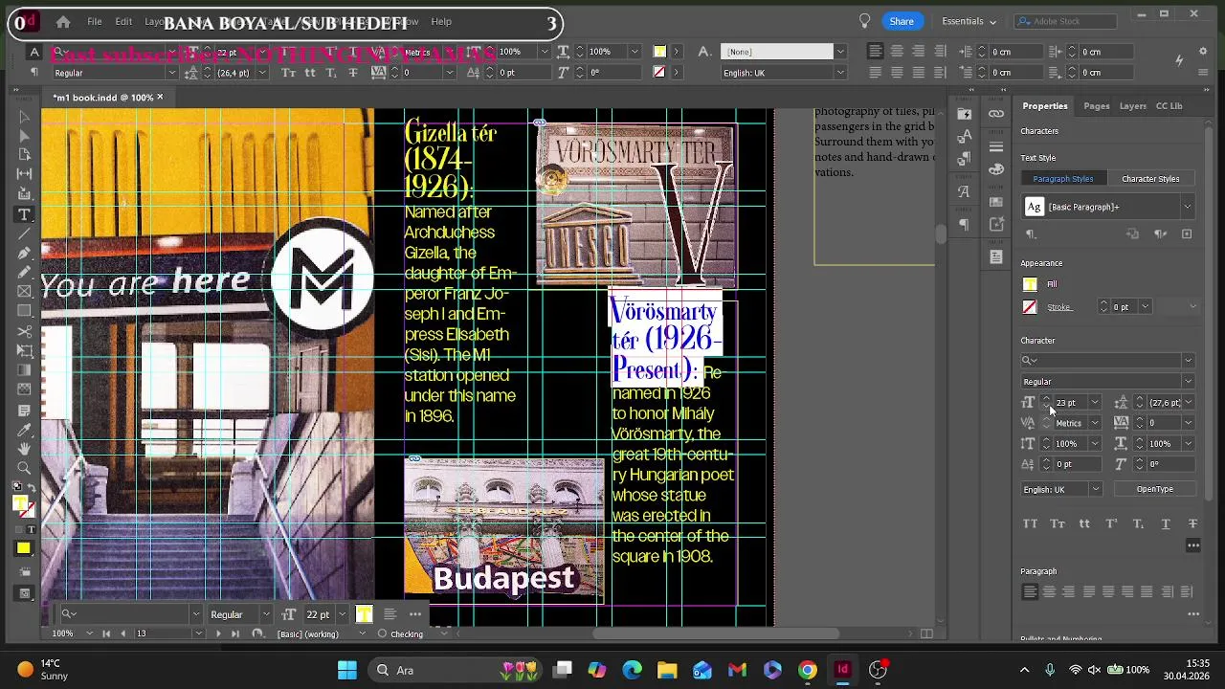Toggle paragraph formatting controls pilcrow button
The width and height of the screenshot is (1225, 689).
(34, 73)
